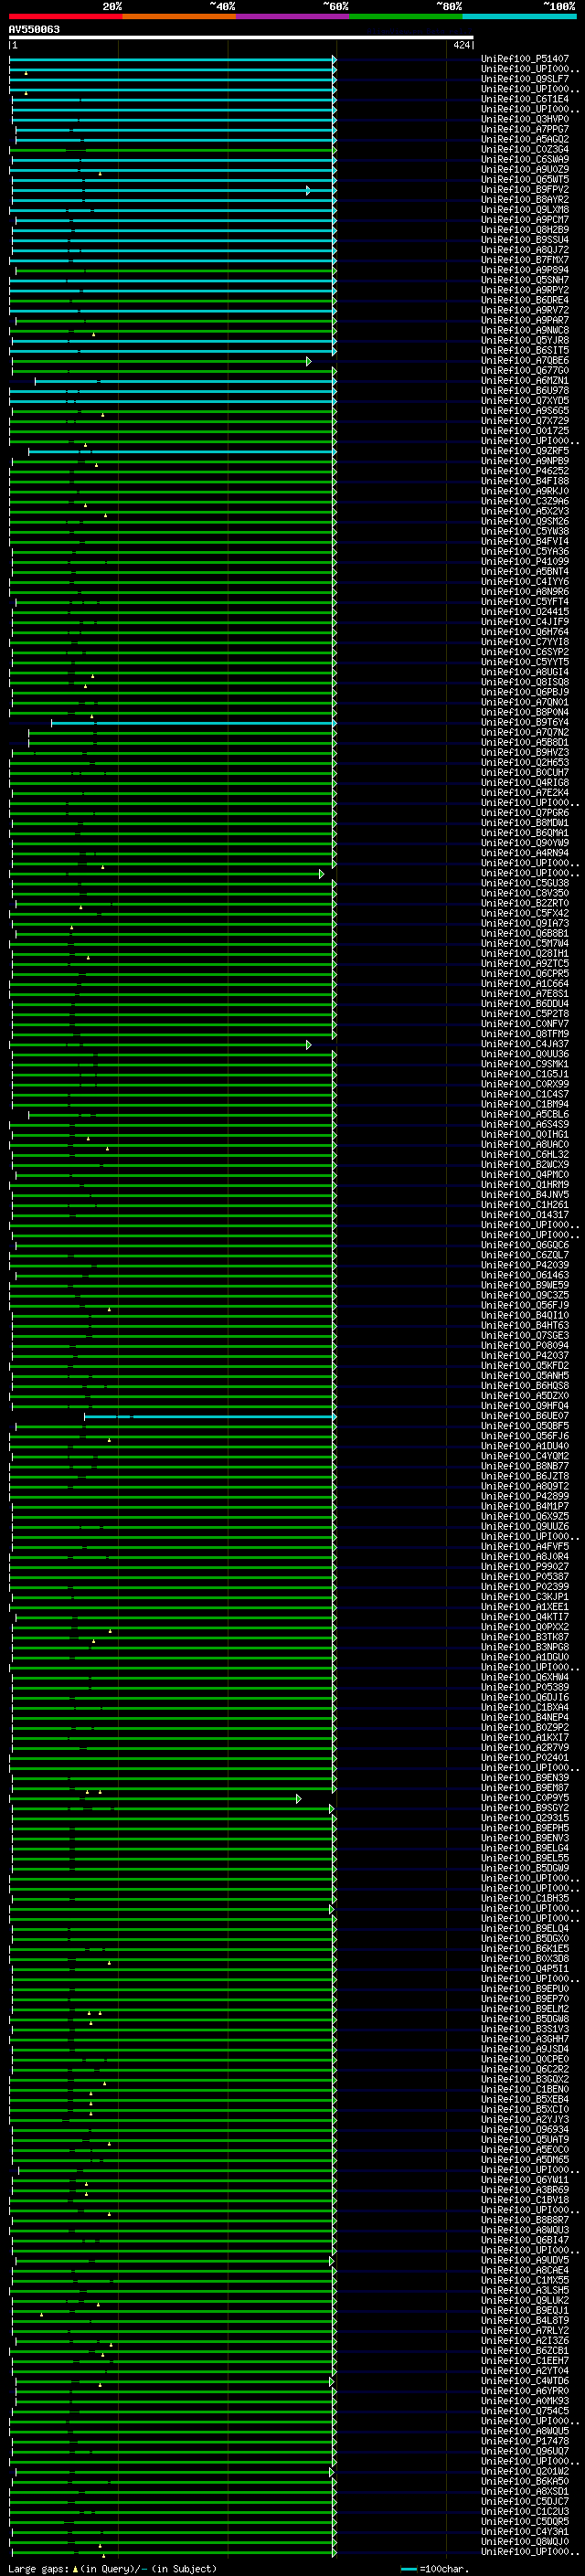
Task: Click the alignment bar for UniRef100_B9T6Y4
Action: [194, 723]
